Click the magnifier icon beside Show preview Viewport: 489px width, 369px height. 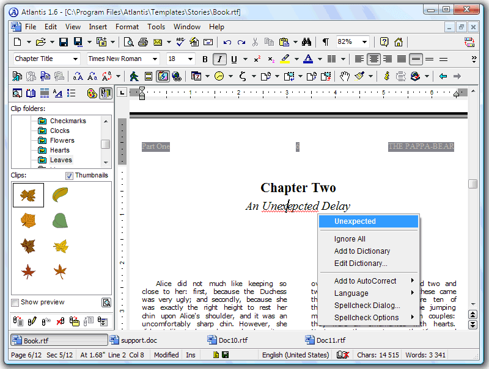pos(106,302)
